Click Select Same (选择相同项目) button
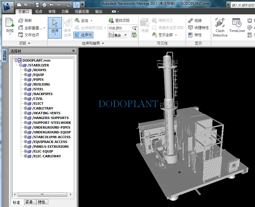 90,28
